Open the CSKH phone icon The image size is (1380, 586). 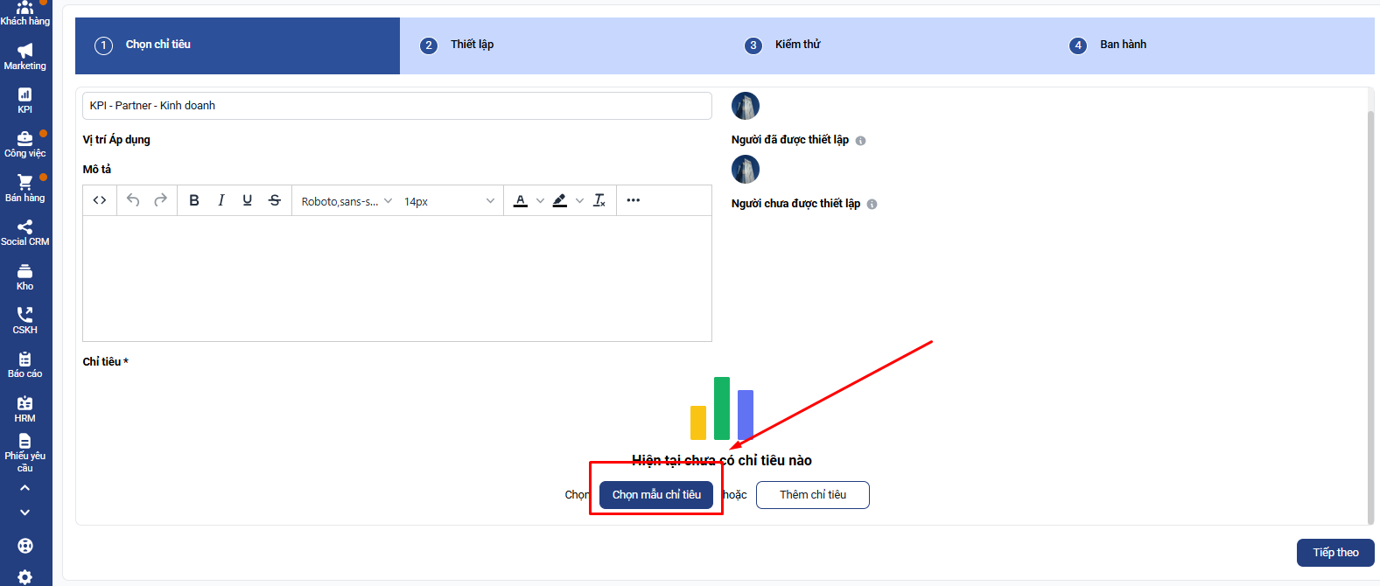pos(25,319)
